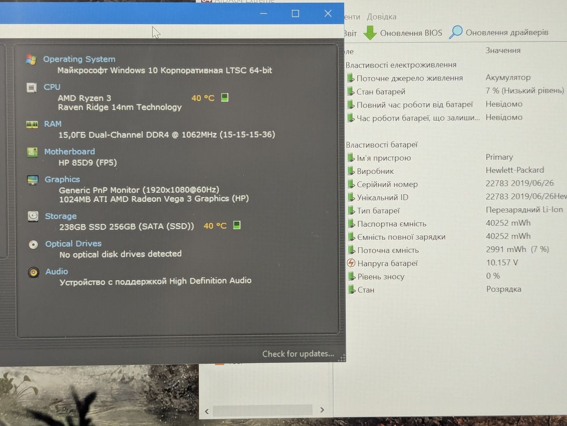The width and height of the screenshot is (567, 426).
Task: Open the RAM section link
Action: click(x=53, y=124)
